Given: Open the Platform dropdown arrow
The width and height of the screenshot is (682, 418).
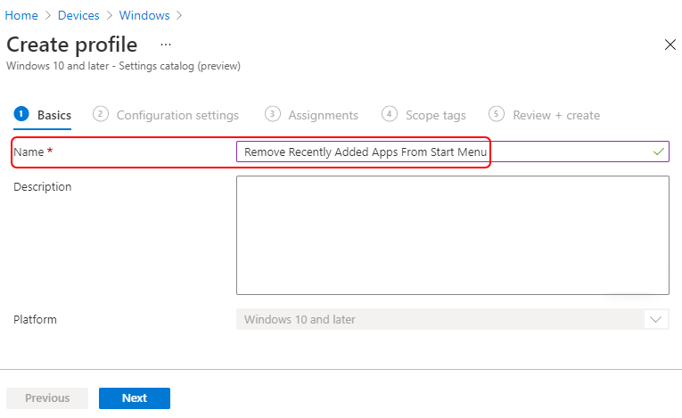Looking at the screenshot, I should coord(655,320).
